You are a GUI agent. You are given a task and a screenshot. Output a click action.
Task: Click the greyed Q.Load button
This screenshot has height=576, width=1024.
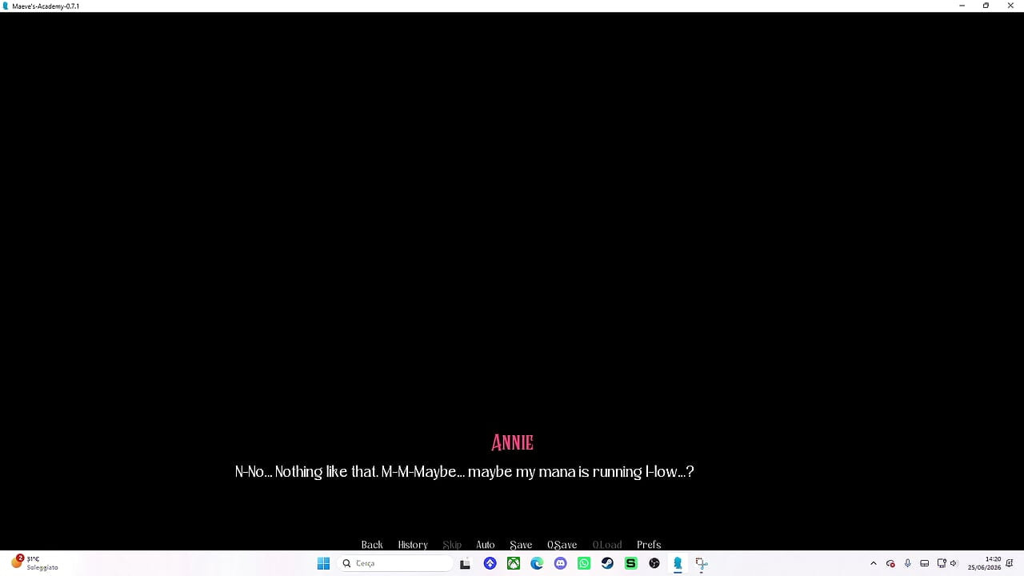pyautogui.click(x=607, y=545)
